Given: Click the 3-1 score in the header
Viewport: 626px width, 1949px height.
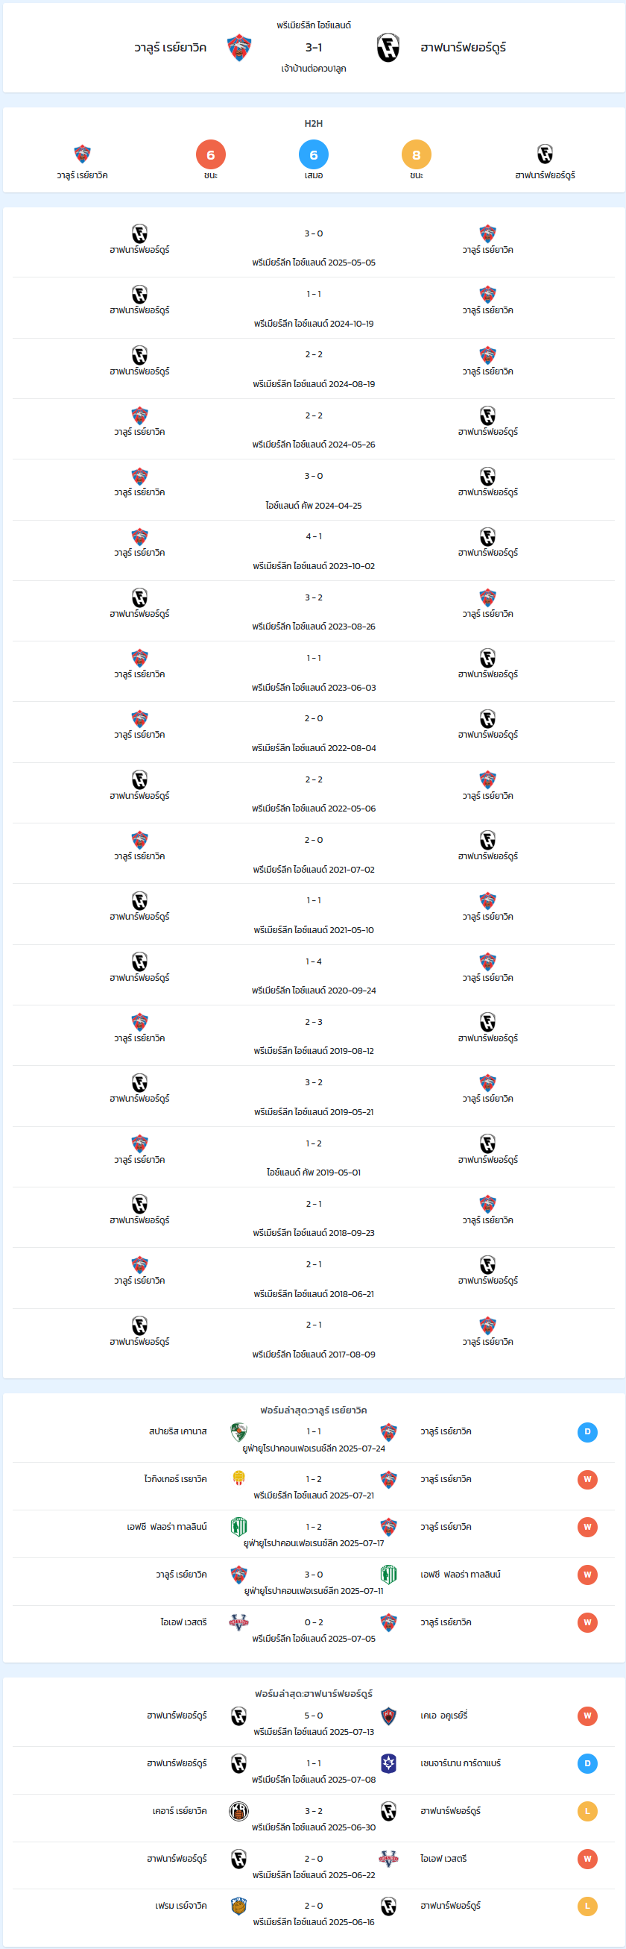Looking at the screenshot, I should coord(314,48).
